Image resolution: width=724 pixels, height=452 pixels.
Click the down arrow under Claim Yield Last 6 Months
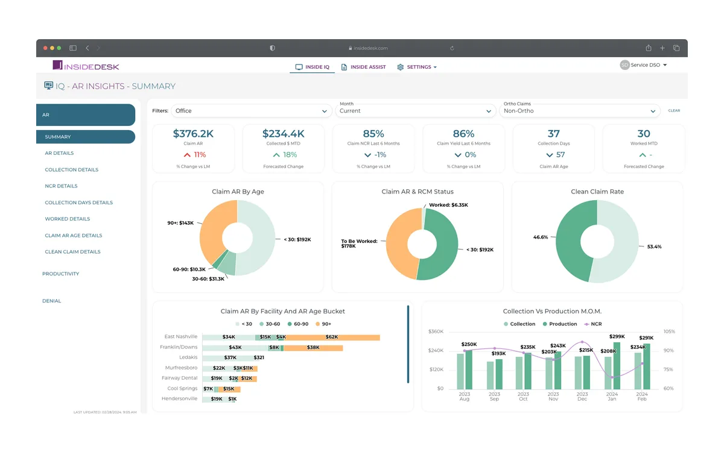click(458, 155)
